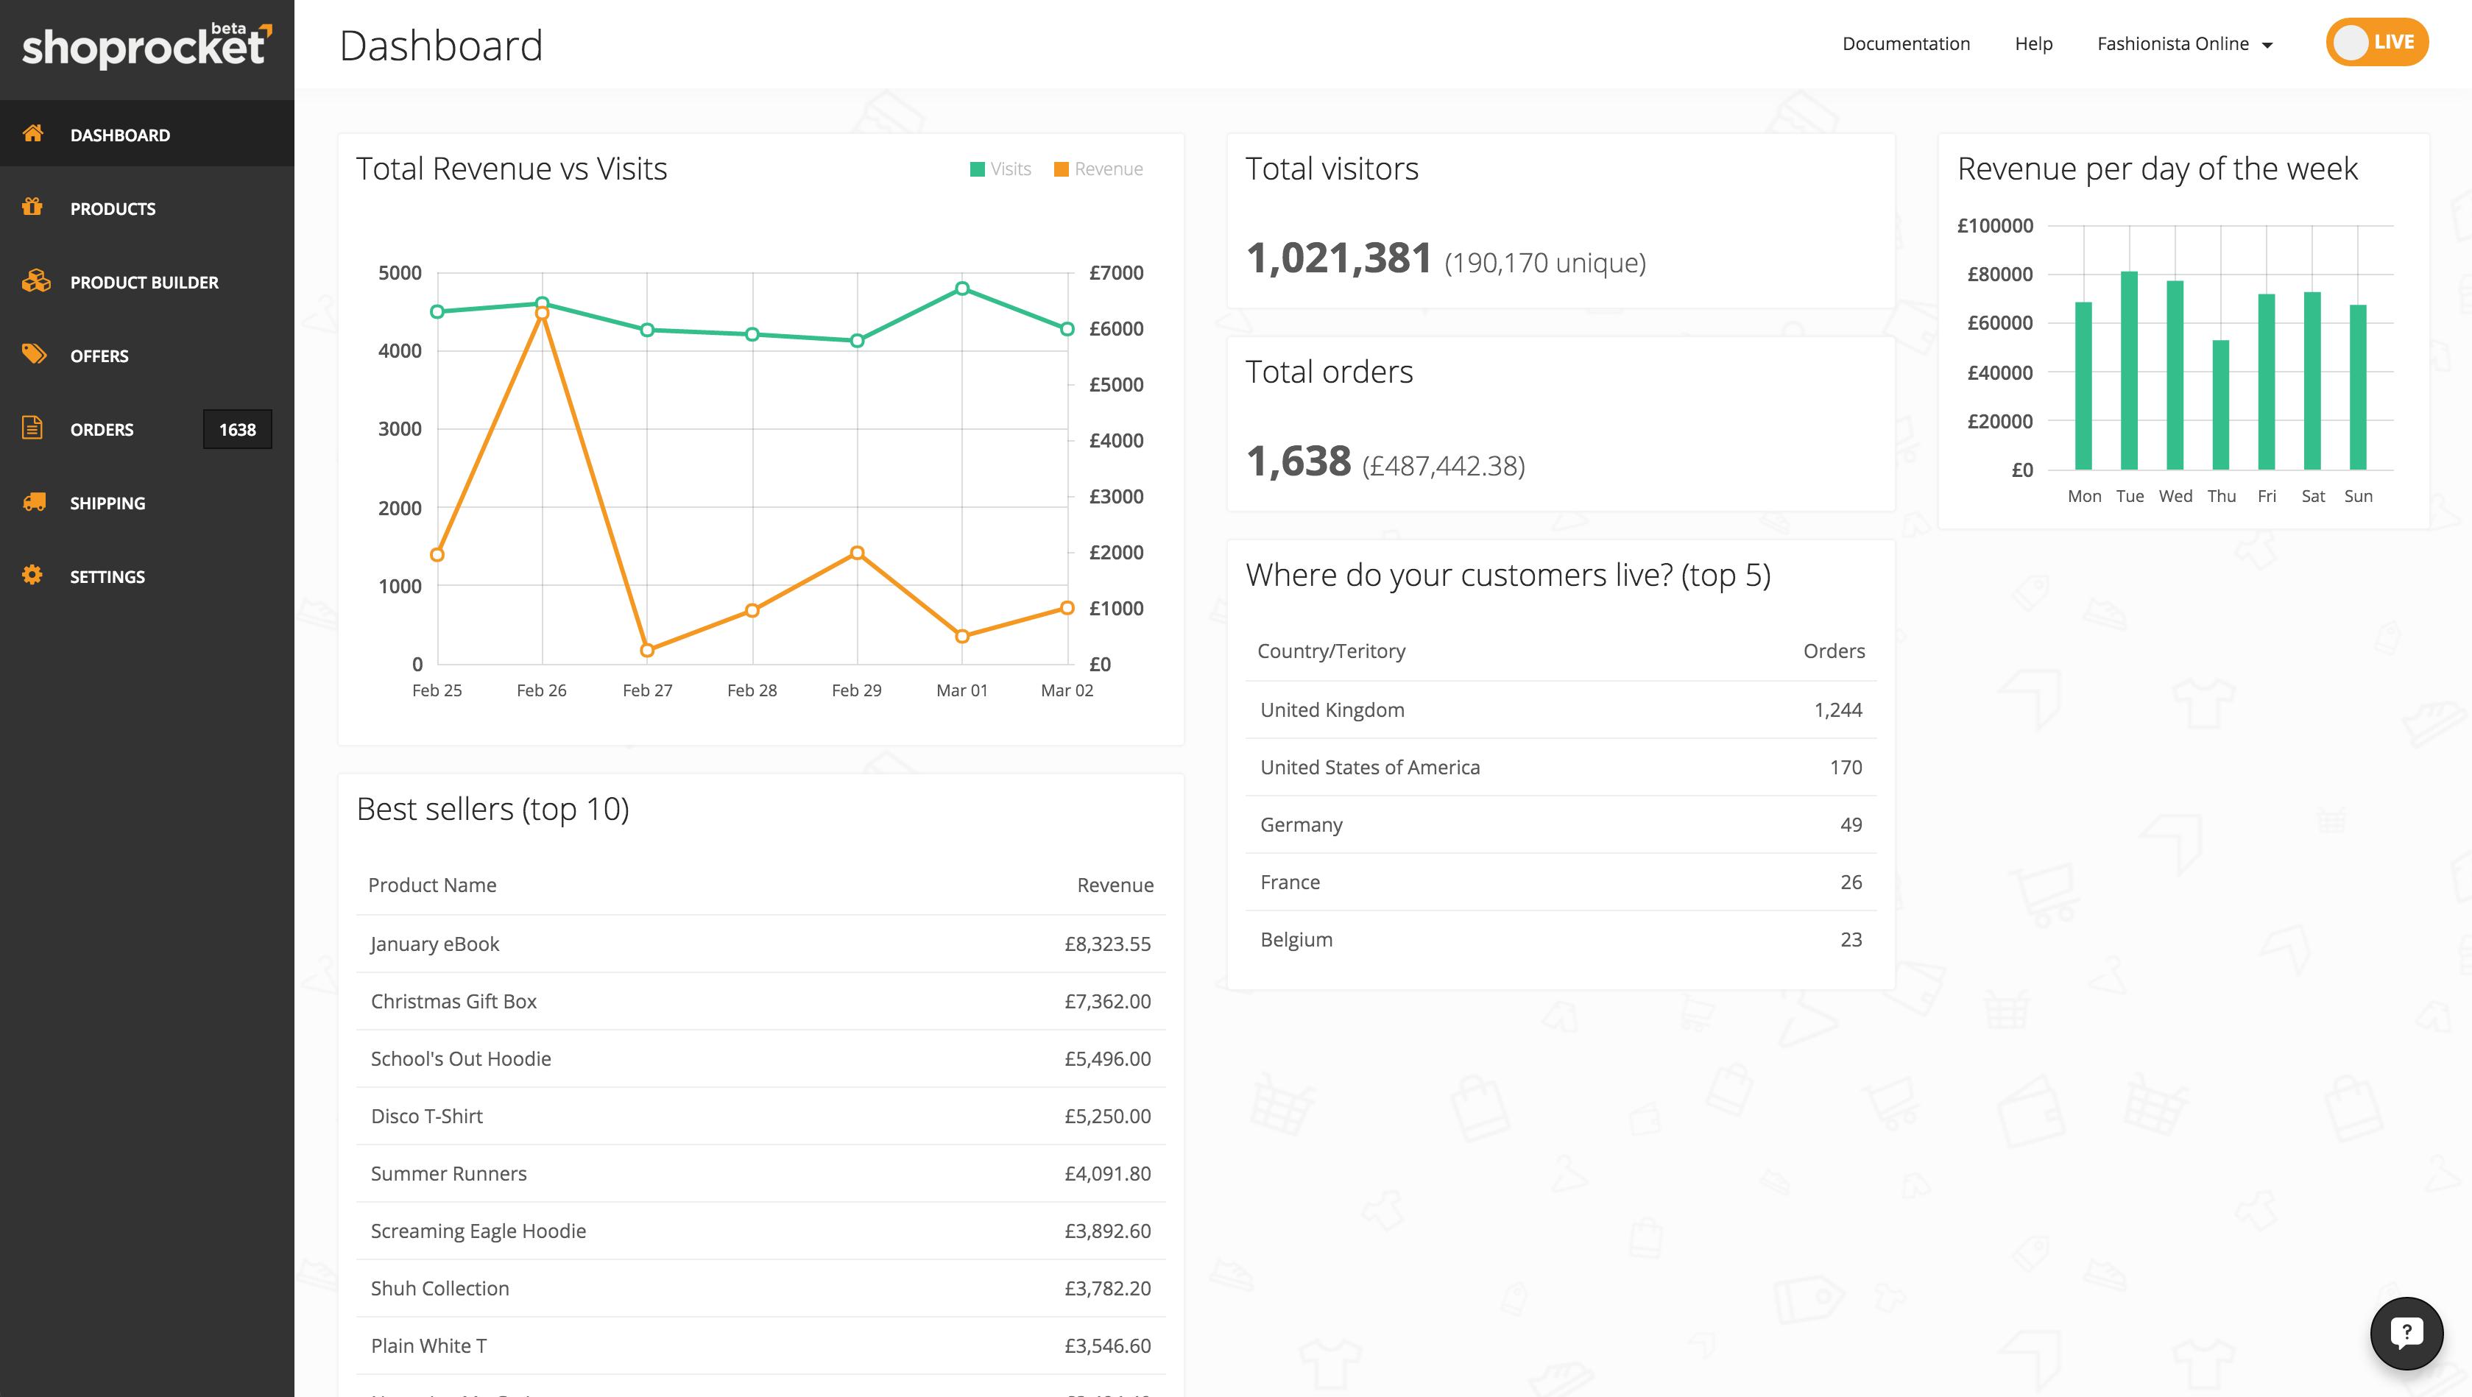The width and height of the screenshot is (2472, 1397).
Task: Click the Shipping truck icon
Action: pos(34,502)
